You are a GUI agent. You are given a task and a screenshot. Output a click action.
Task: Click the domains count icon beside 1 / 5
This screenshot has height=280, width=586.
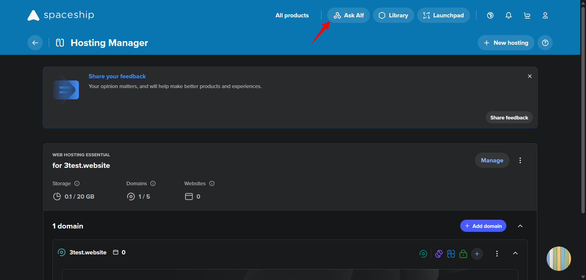coord(131,197)
